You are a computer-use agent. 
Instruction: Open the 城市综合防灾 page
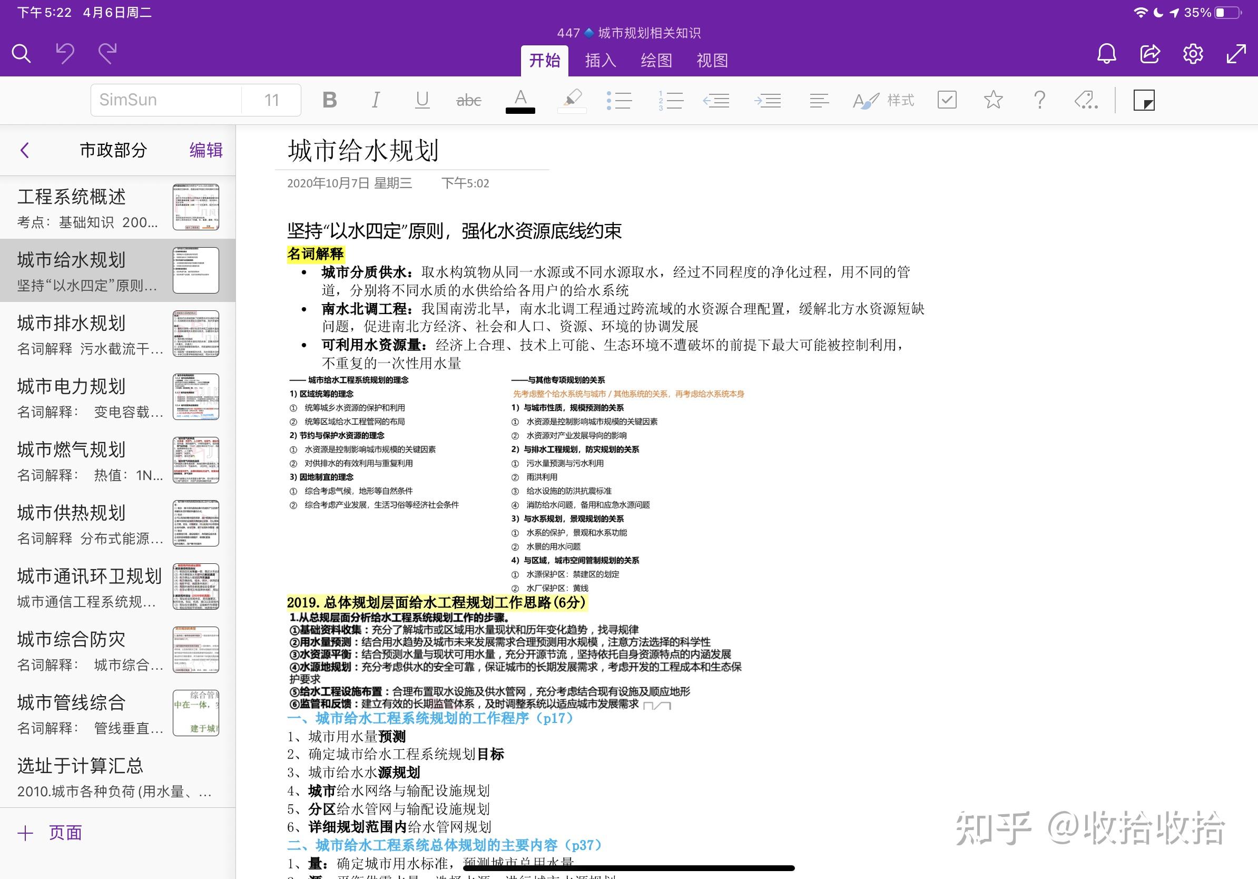click(x=118, y=650)
